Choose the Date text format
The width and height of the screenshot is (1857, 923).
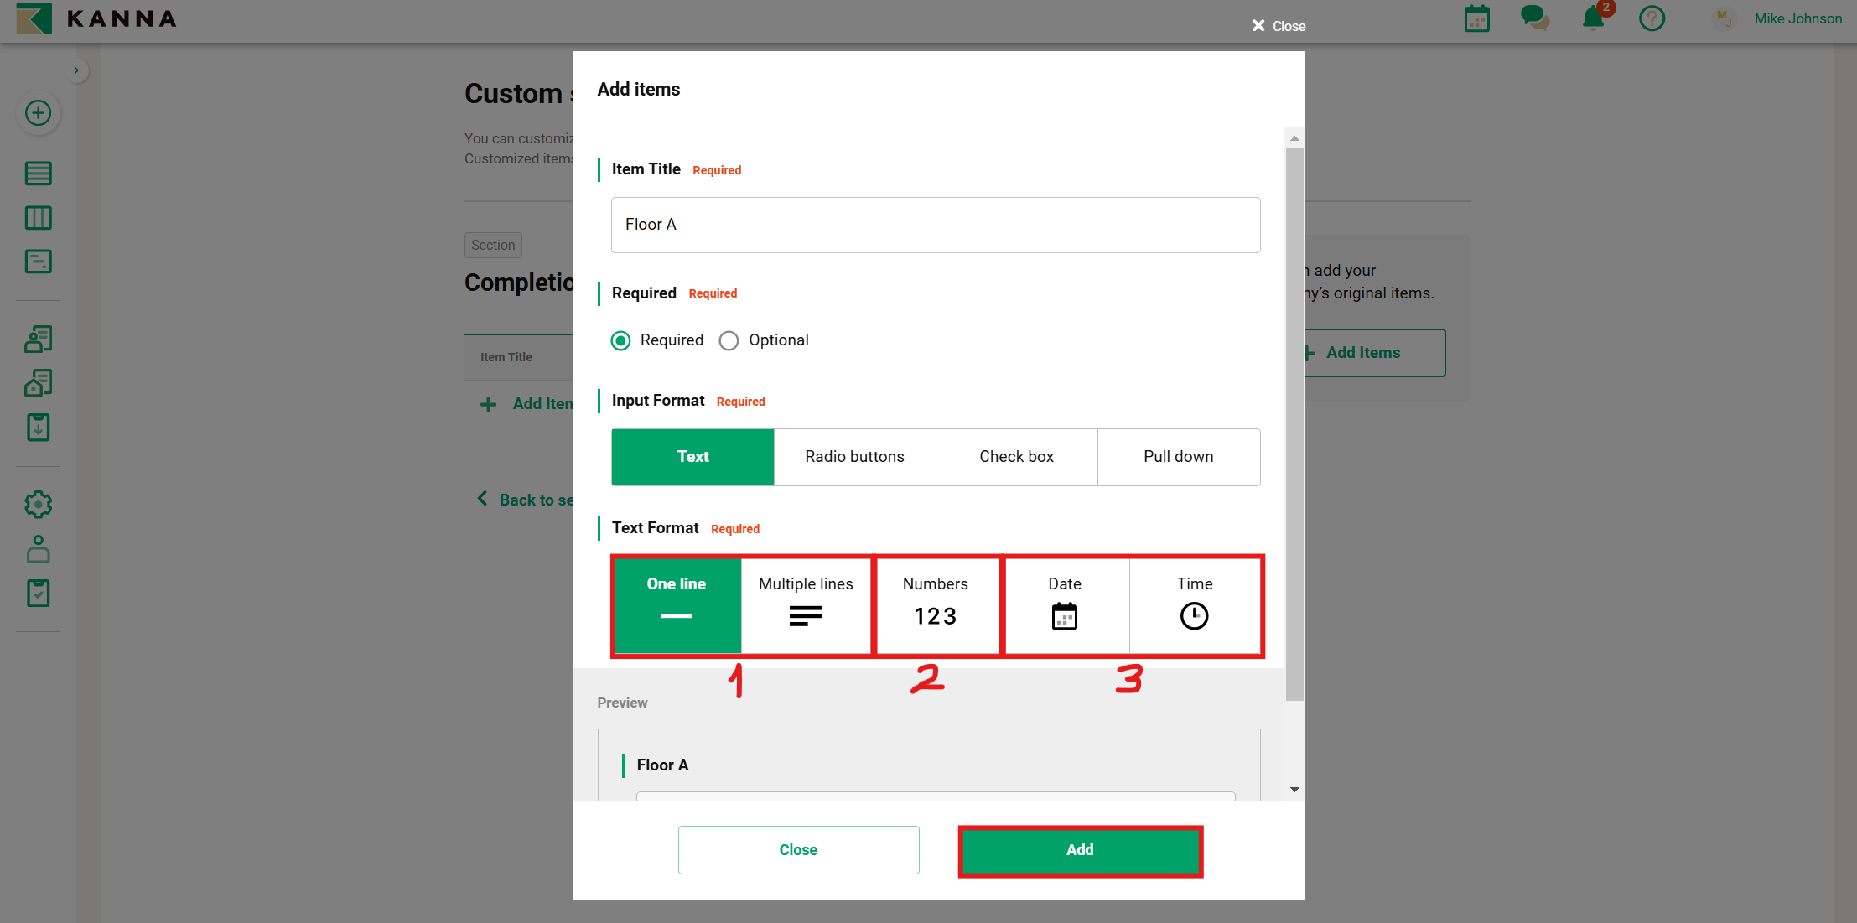point(1065,604)
